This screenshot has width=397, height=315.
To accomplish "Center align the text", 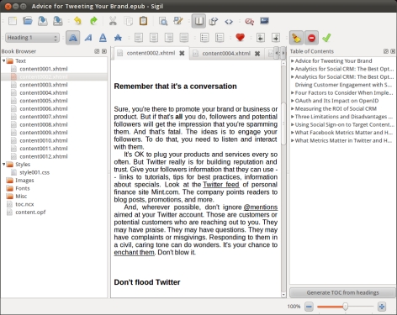I will coord(154,38).
